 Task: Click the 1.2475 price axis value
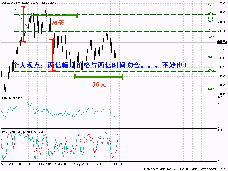(221, 31)
